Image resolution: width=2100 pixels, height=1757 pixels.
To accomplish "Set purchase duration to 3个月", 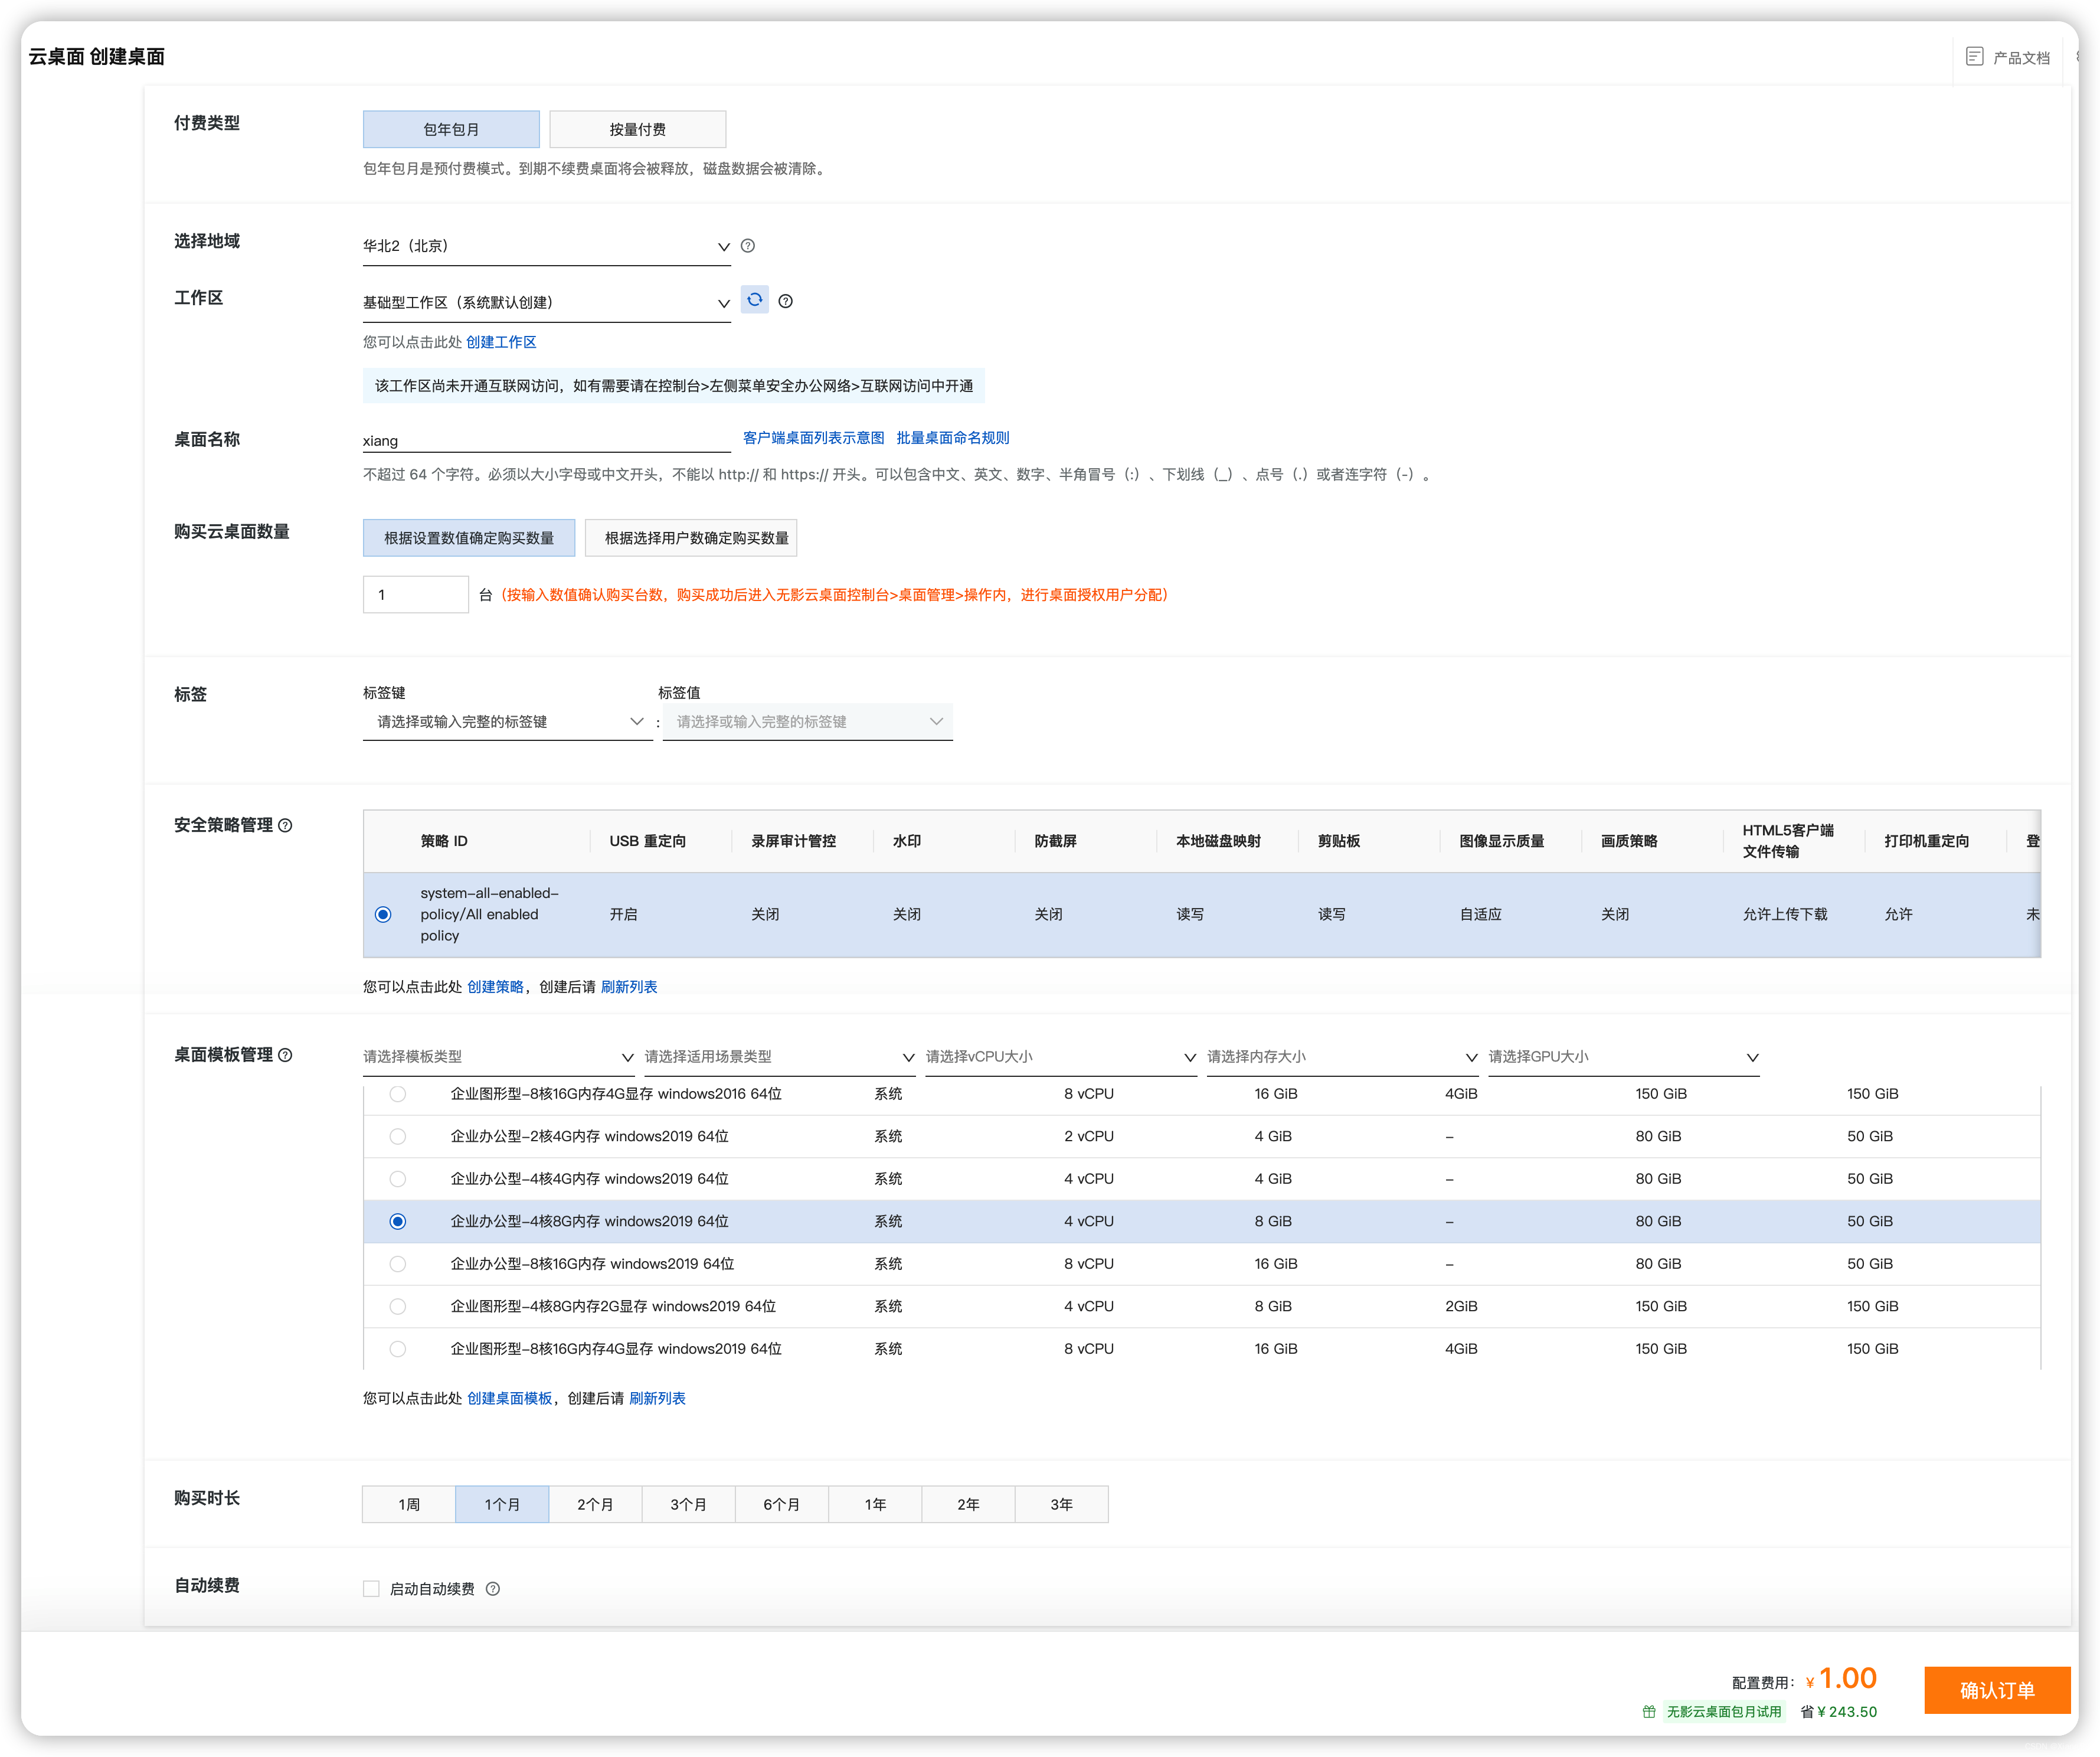I will [x=688, y=1505].
